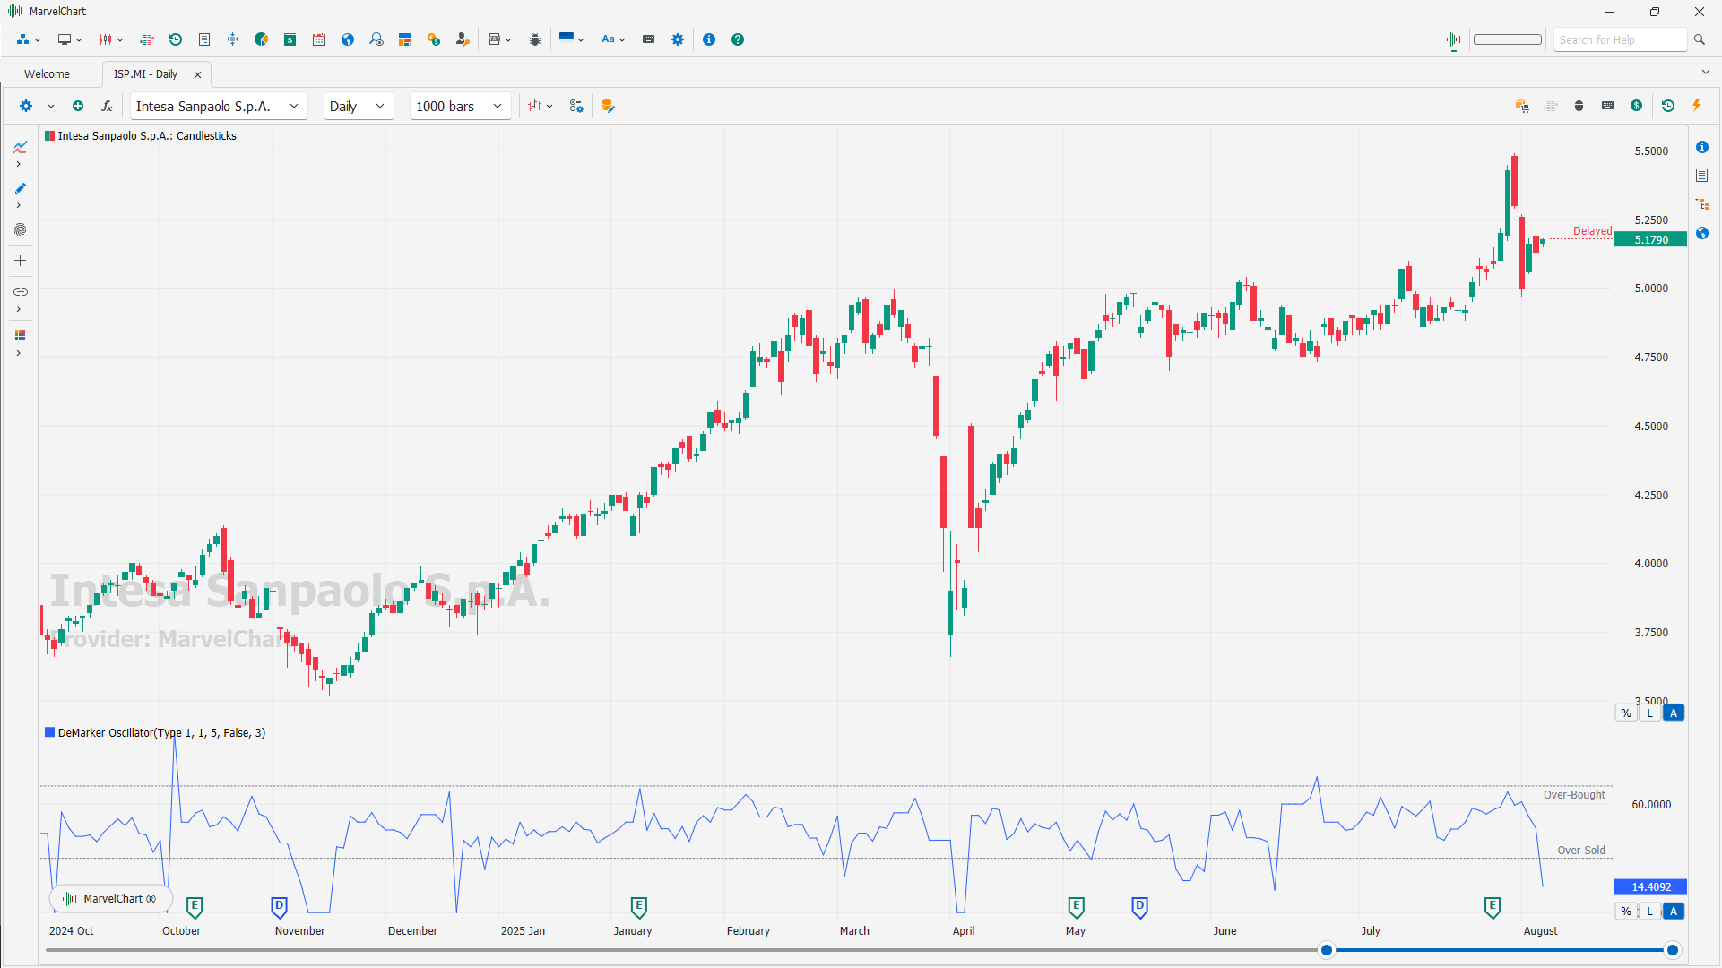Screen dimensions: 1722x968
Task: Toggle logarithmic scale L on DeMarker panel
Action: (1649, 912)
